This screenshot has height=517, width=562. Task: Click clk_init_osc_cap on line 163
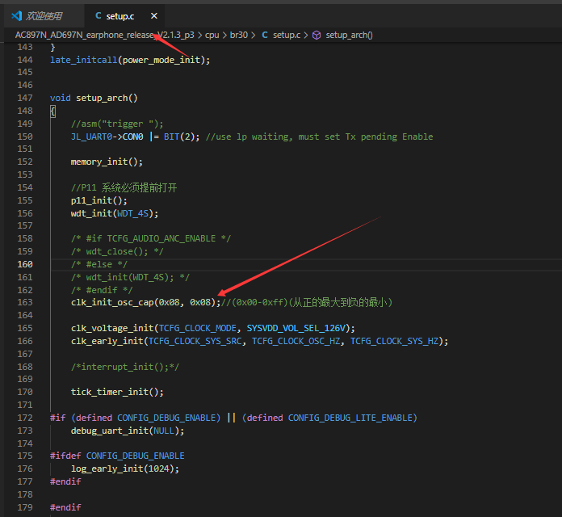(x=112, y=302)
